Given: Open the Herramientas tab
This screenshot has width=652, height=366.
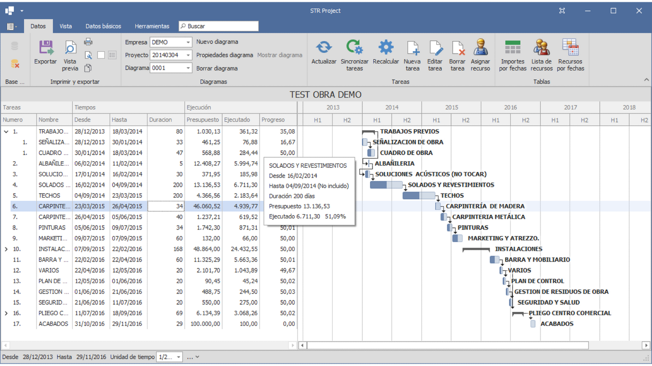Looking at the screenshot, I should coord(152,26).
